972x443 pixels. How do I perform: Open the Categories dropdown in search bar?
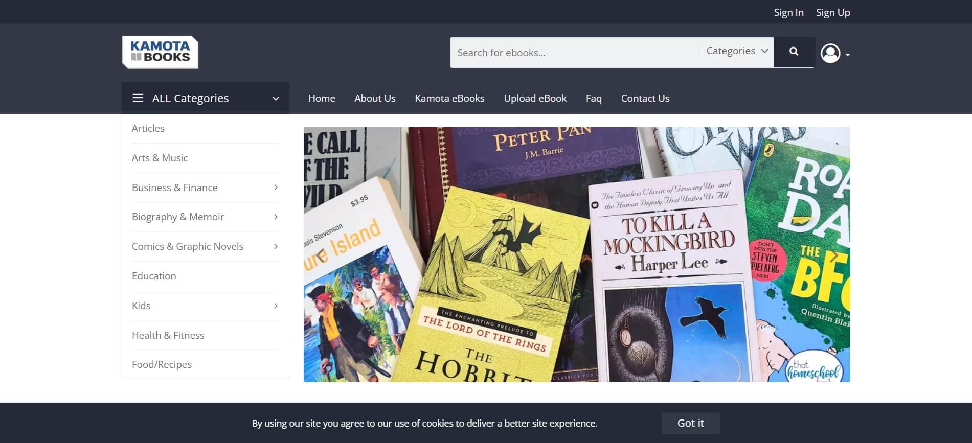737,51
